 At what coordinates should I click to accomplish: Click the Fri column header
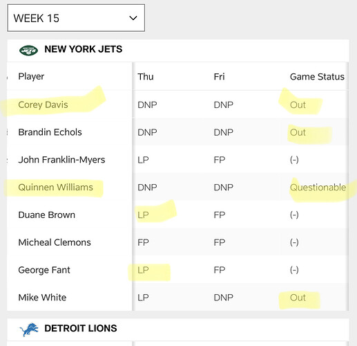[x=219, y=77]
